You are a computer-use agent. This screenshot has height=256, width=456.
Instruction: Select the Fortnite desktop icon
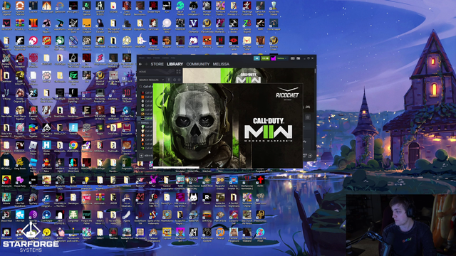[73, 128]
